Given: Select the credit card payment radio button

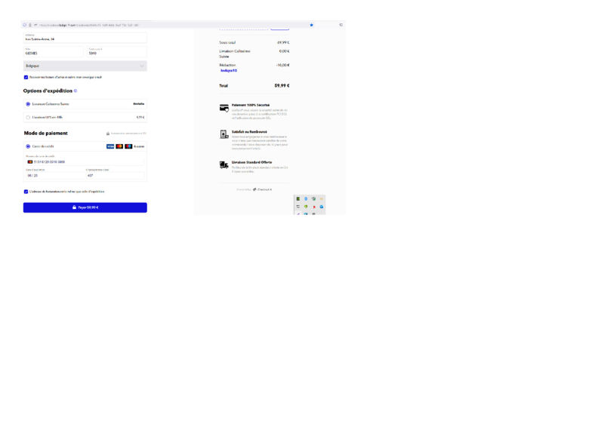Looking at the screenshot, I should 28,146.
